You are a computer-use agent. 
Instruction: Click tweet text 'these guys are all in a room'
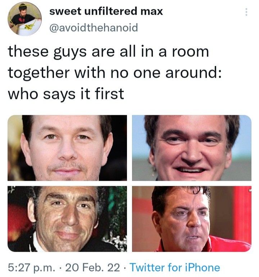click(x=108, y=52)
